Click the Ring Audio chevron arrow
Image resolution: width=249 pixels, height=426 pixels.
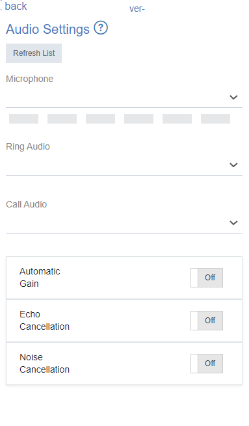pos(233,165)
